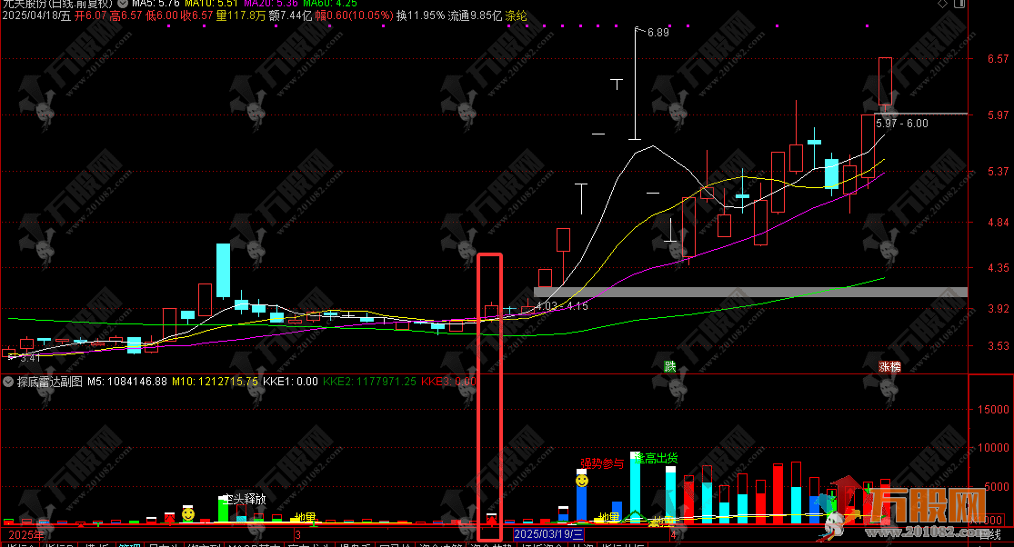
Task: Click the 4.03 - 4.15 gap label
Action: [x=562, y=306]
